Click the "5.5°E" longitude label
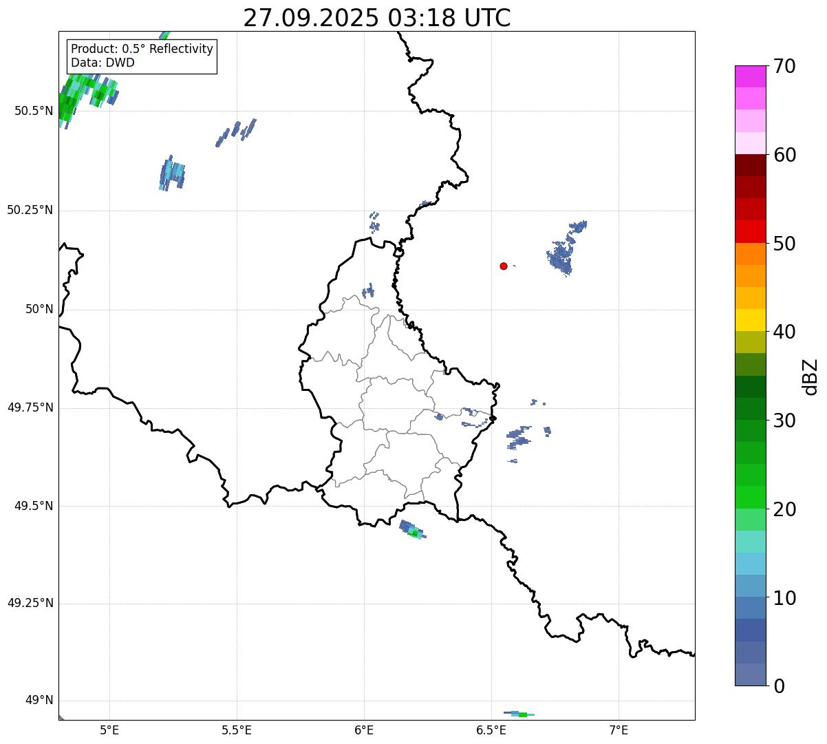Image resolution: width=827 pixels, height=744 pixels. [x=237, y=730]
